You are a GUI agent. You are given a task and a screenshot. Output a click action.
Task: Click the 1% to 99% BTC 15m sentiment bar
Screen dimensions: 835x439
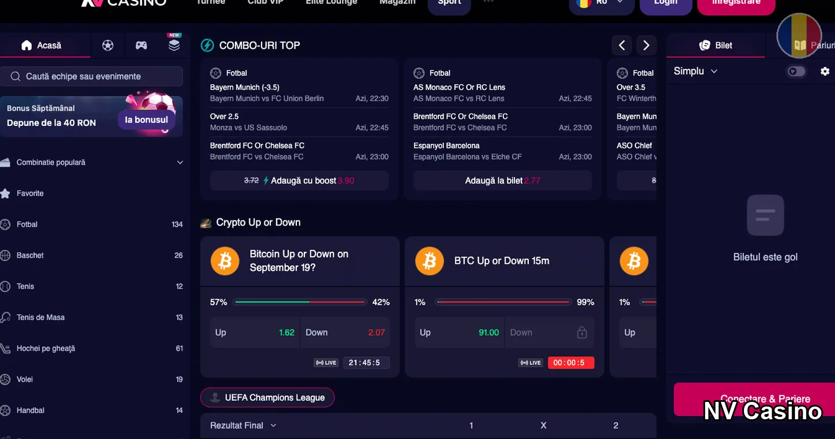(x=503, y=302)
